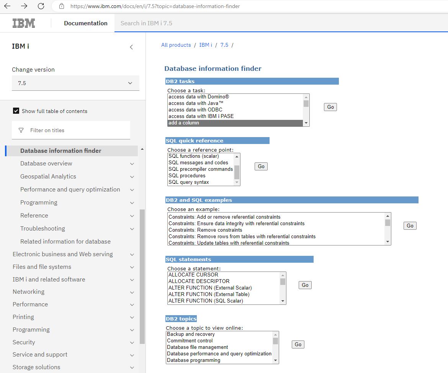448x373 pixels.
Task: Expand Performance and query optimization section
Action: (132, 190)
